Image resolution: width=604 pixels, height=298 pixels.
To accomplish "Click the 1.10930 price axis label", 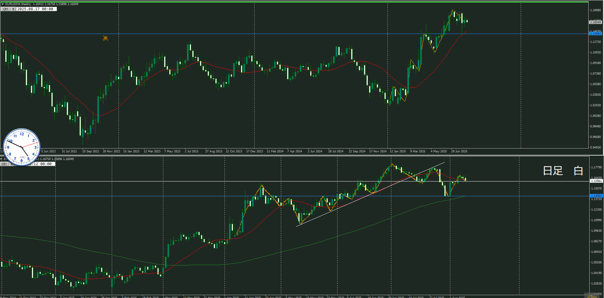I will point(596,52).
